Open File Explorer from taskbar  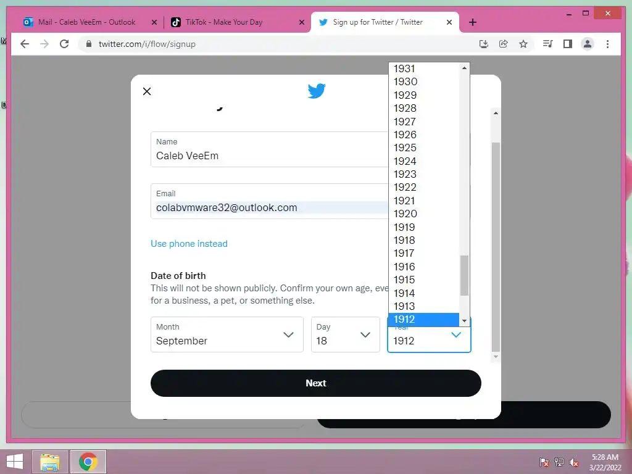[50, 462]
